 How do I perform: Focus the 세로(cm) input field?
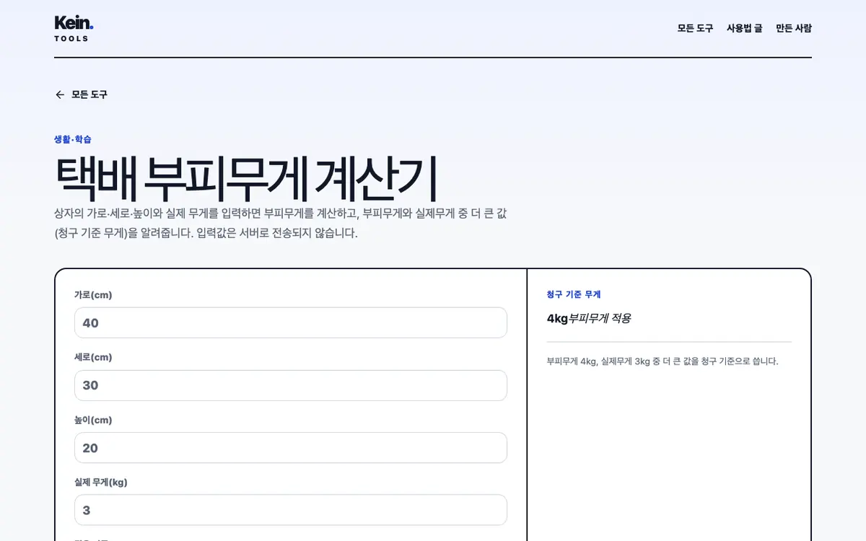(291, 385)
